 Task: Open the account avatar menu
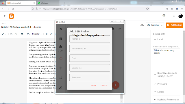[180, 16]
